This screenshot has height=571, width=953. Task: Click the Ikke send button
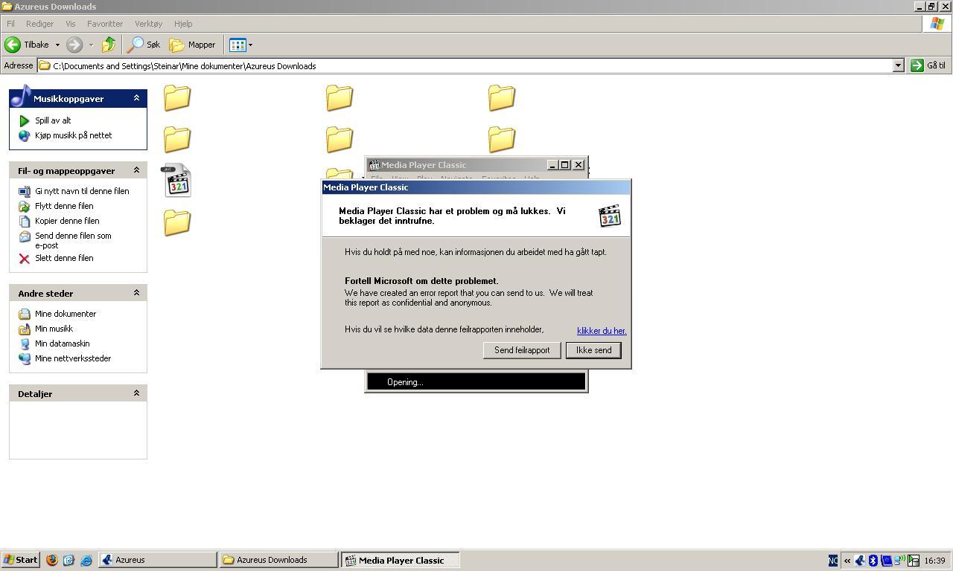coord(593,350)
